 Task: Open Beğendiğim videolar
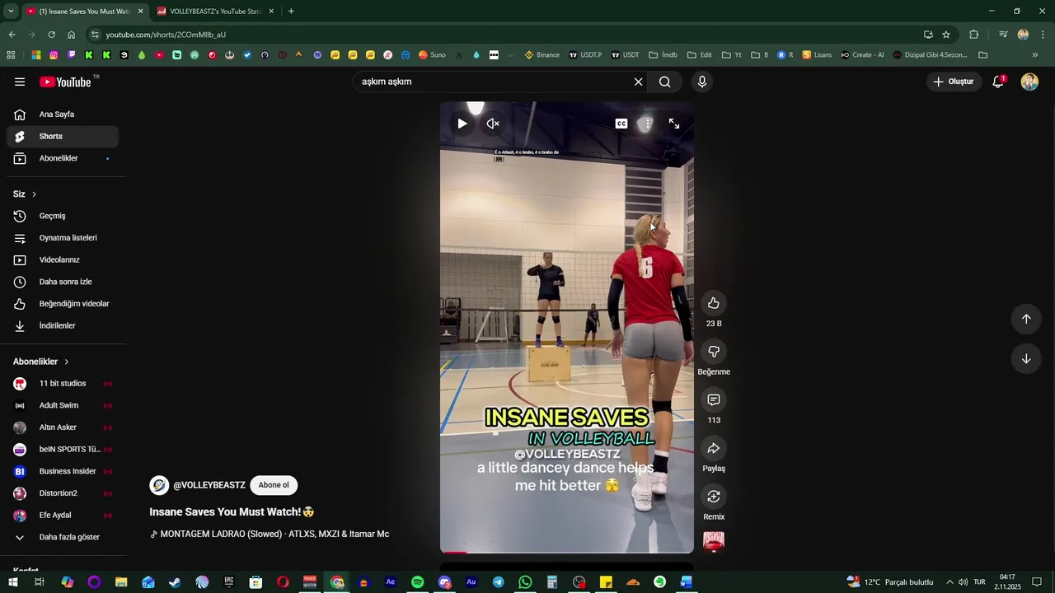pyautogui.click(x=63, y=304)
